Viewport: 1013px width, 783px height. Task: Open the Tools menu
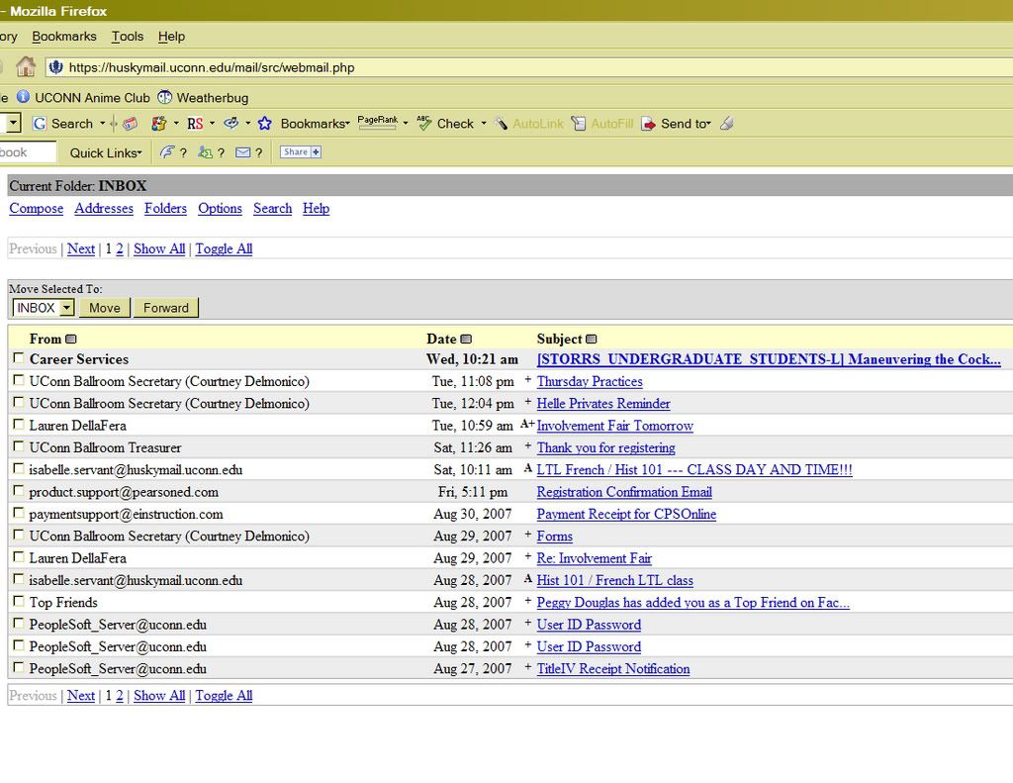[127, 37]
